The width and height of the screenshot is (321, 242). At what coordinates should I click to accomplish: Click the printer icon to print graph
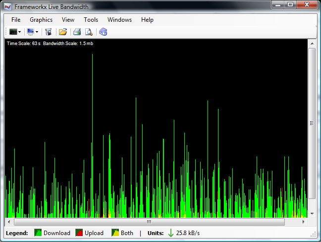point(77,32)
